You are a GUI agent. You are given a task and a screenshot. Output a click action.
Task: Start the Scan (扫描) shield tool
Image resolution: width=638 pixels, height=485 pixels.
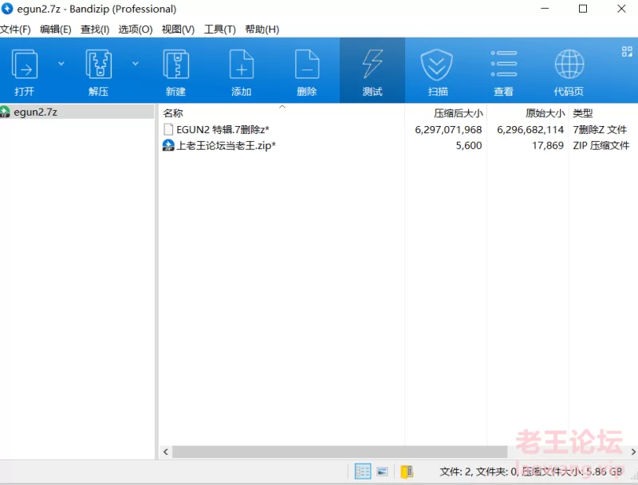click(436, 65)
